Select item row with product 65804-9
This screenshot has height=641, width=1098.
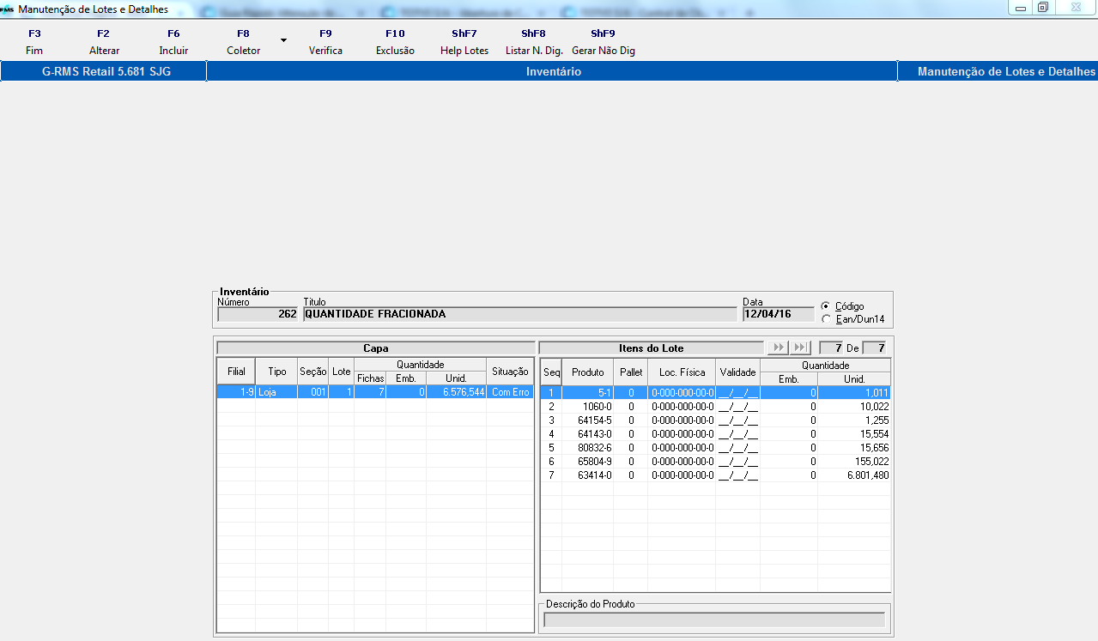pyautogui.click(x=716, y=461)
